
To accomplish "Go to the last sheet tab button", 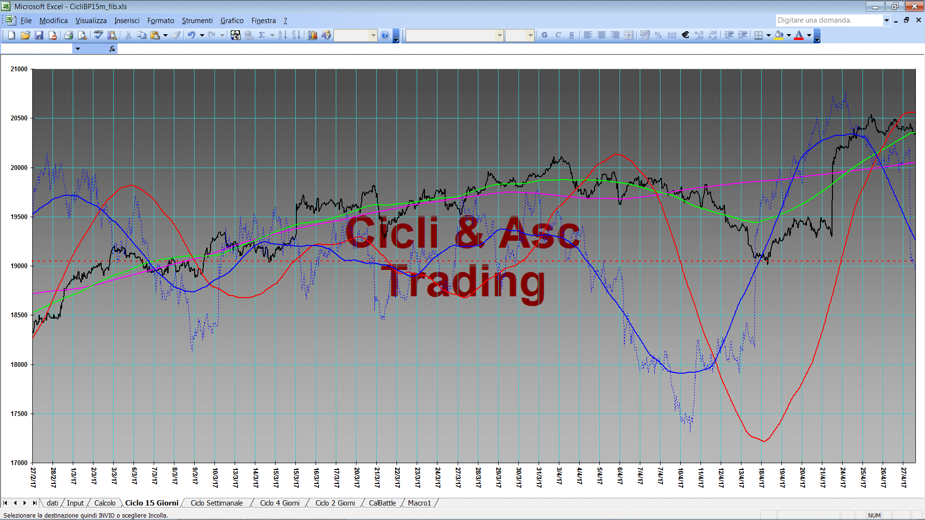I will point(34,503).
